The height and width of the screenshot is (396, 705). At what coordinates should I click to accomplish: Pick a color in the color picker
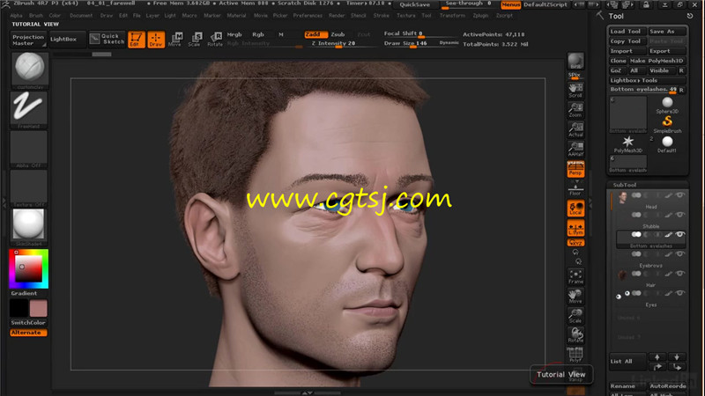point(29,268)
